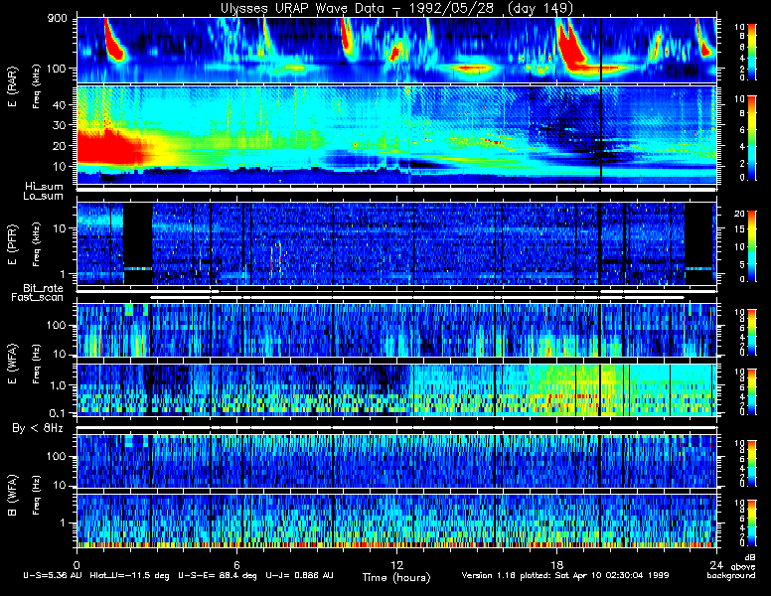771x596 pixels.
Task: Click the 'Hi_sum' row label
Action: pyautogui.click(x=45, y=187)
